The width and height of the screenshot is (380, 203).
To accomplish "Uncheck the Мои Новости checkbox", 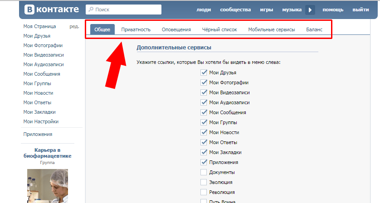I will click(x=204, y=132).
